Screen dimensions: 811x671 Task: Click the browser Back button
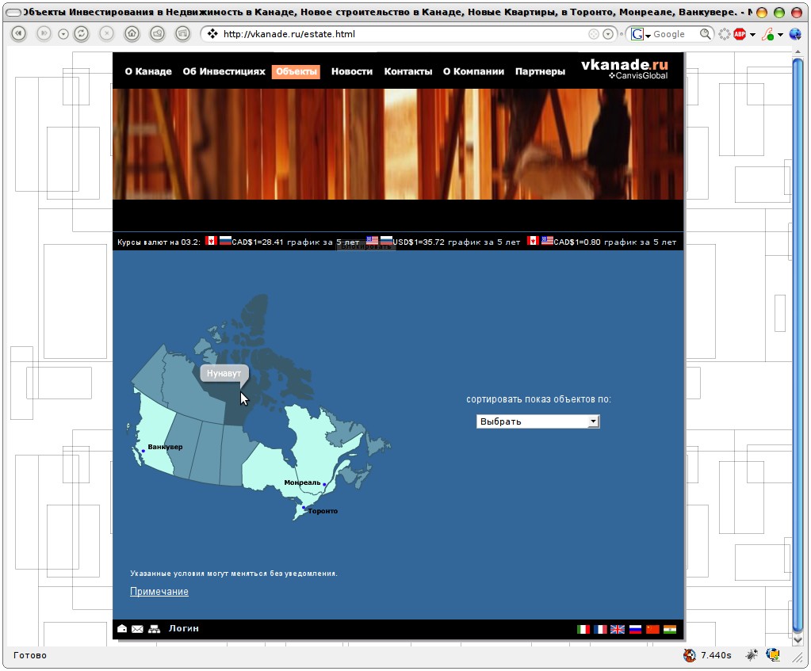(19, 34)
